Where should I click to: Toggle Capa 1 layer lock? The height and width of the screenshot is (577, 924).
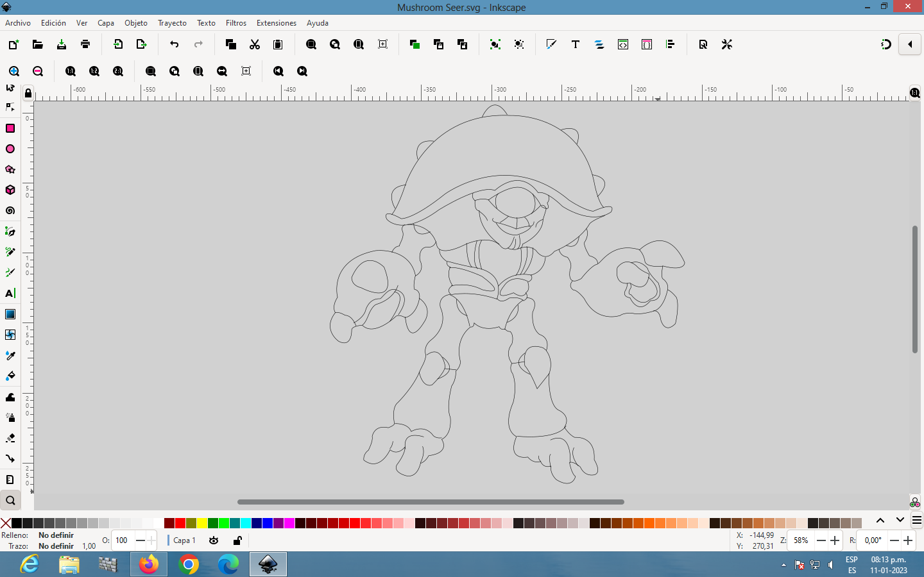tap(237, 540)
